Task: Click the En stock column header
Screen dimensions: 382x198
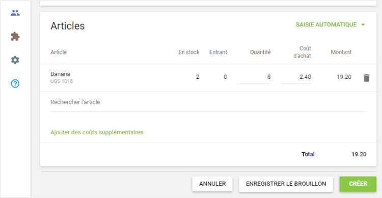Action: click(x=189, y=52)
